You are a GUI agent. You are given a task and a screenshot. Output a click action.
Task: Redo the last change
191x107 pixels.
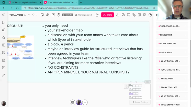37,15
